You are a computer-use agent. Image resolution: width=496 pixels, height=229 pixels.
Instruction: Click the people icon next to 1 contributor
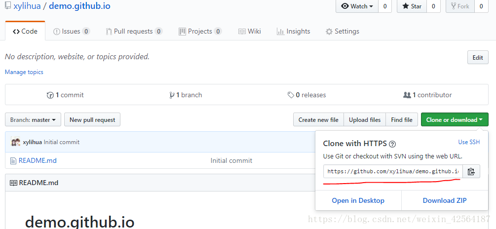tap(407, 95)
